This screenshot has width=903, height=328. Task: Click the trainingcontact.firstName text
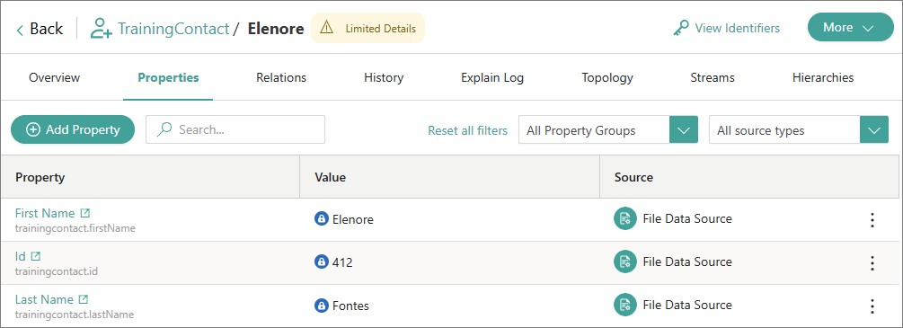pyautogui.click(x=75, y=228)
